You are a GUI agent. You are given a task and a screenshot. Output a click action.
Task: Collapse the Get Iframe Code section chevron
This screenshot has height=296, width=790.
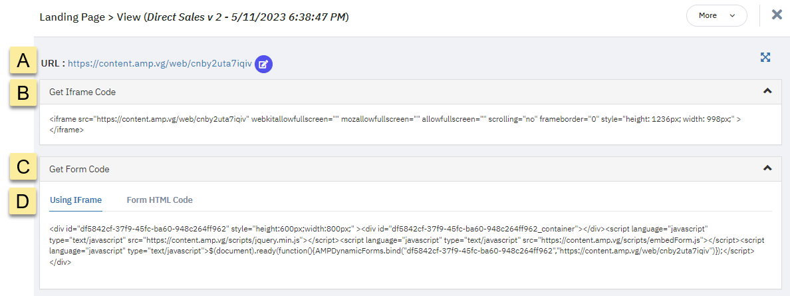click(x=767, y=91)
